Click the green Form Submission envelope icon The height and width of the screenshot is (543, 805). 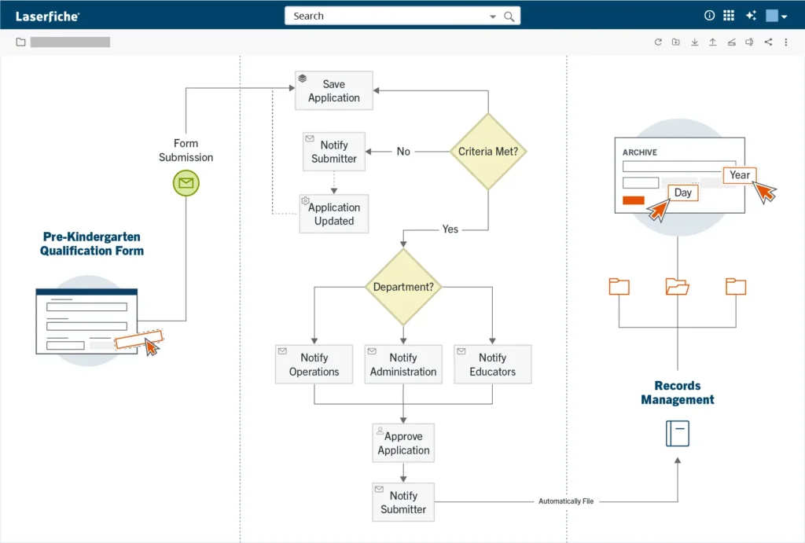pos(186,183)
